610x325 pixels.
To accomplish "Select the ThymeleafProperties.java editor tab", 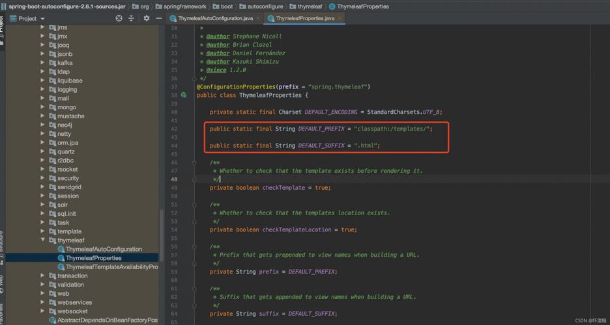I will coord(304,18).
